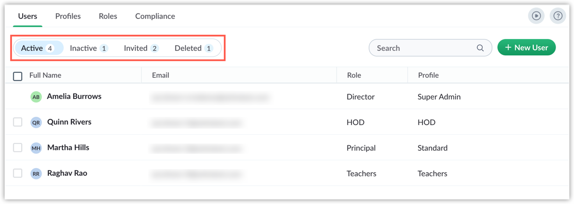This screenshot has height=204, width=574.
Task: Click Amelia Burrows' AB avatar icon
Action: pos(36,97)
